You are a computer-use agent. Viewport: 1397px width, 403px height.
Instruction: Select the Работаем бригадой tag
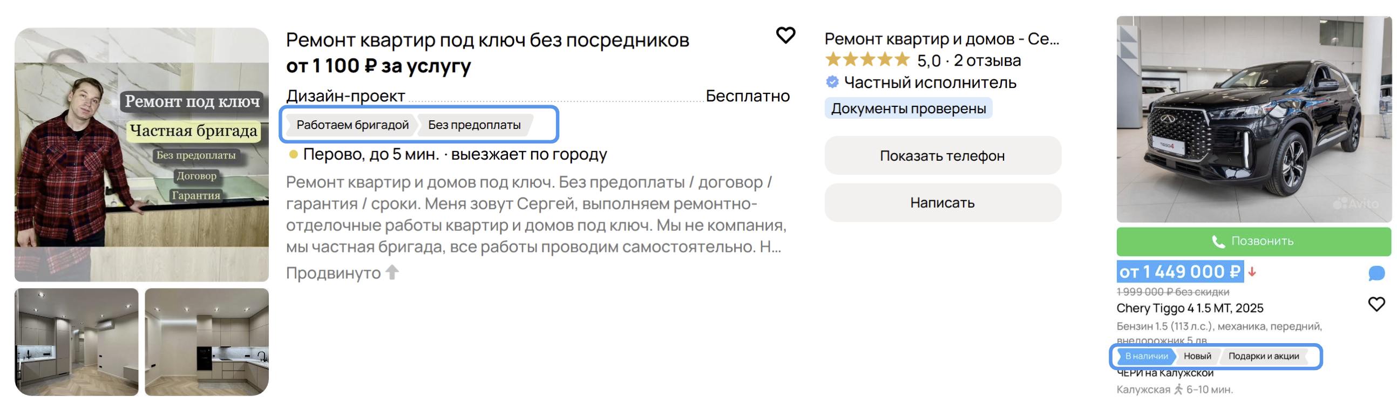(x=354, y=125)
